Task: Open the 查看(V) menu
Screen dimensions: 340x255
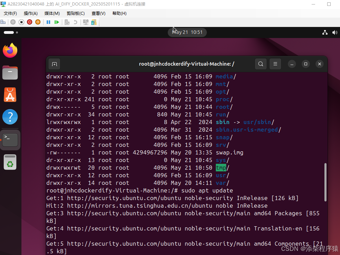Action: click(x=99, y=13)
